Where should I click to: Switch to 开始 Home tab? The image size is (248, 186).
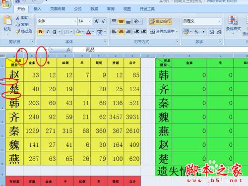coord(21,9)
